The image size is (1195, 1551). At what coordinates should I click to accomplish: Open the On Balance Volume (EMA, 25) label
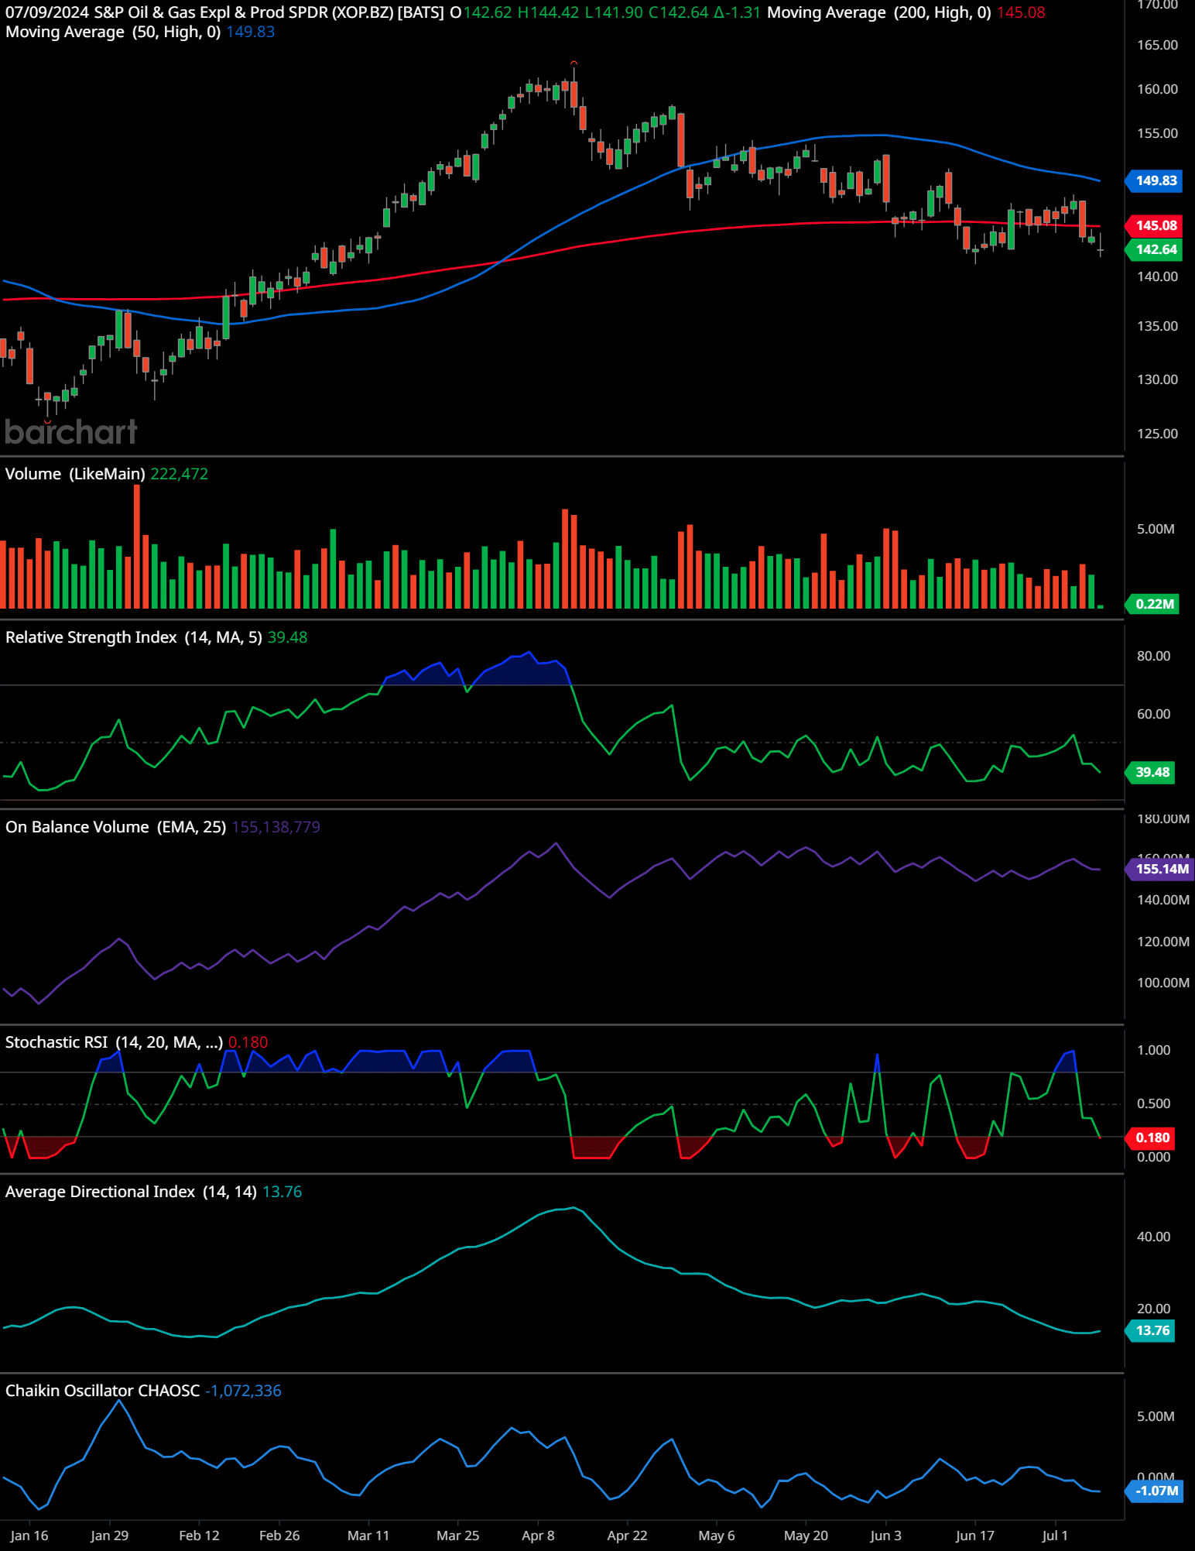pyautogui.click(x=116, y=827)
